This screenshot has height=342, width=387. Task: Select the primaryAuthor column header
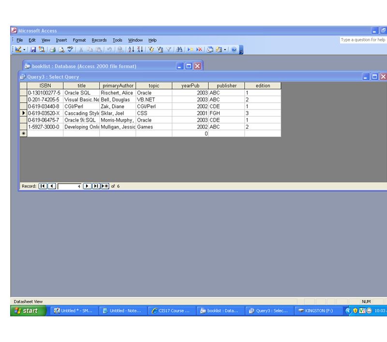point(118,85)
